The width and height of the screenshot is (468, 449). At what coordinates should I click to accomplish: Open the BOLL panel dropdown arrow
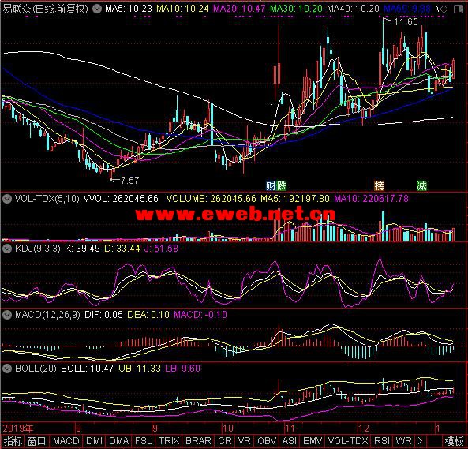pos(7,369)
